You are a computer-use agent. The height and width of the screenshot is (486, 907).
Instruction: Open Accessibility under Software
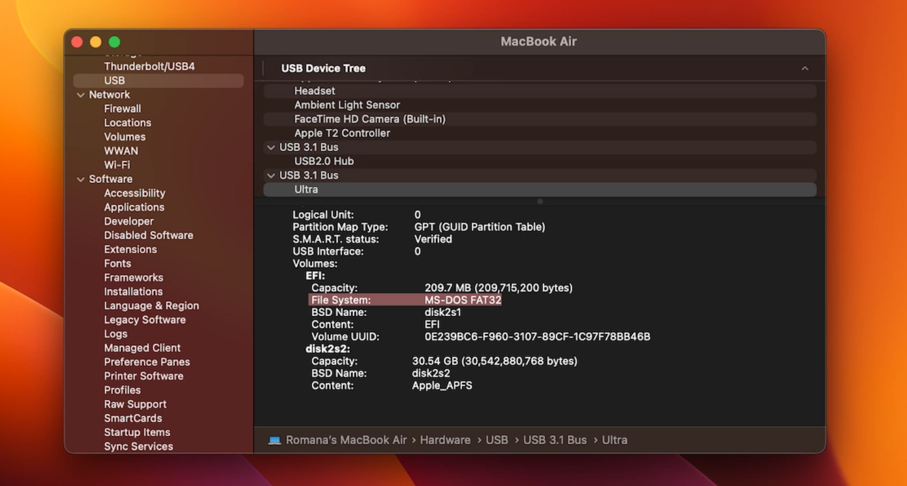point(135,193)
